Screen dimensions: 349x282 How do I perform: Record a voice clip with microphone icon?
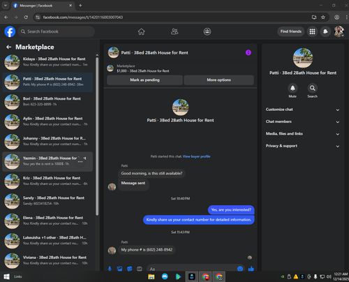pos(110,269)
